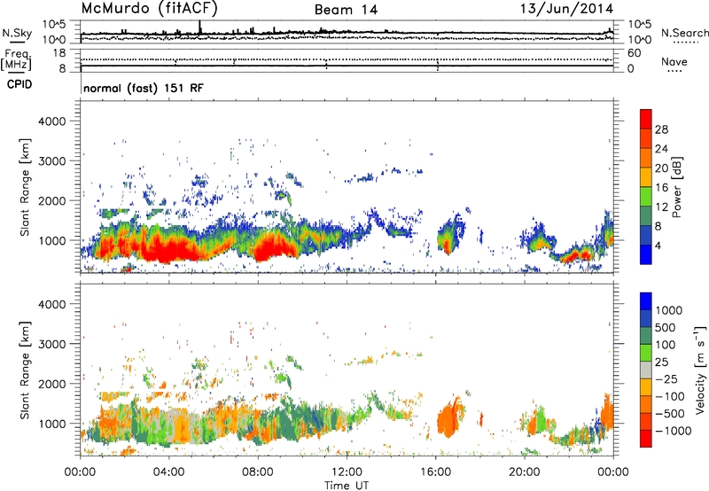Click the 100 label on Velocity colorbar
Viewport: 709px width, 491px height.
coord(666,345)
